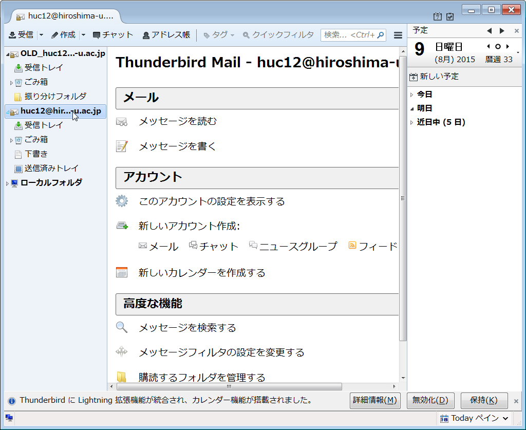Go to next day in 予定 pane

pos(502,31)
